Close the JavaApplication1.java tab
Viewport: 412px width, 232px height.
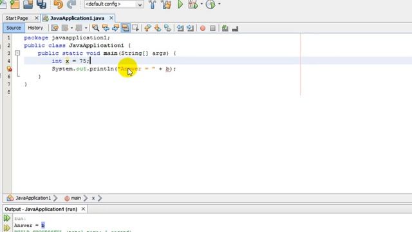click(111, 18)
